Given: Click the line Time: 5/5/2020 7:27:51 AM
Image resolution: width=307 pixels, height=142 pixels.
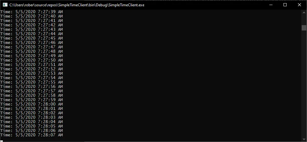Looking at the screenshot, I should pyautogui.click(x=32, y=64).
